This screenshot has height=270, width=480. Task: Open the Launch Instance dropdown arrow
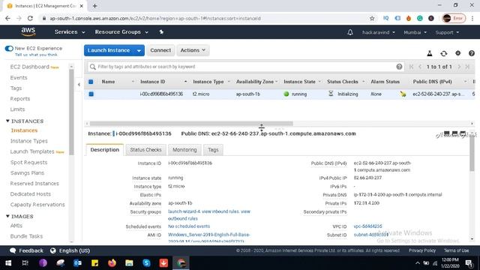pyautogui.click(x=139, y=50)
